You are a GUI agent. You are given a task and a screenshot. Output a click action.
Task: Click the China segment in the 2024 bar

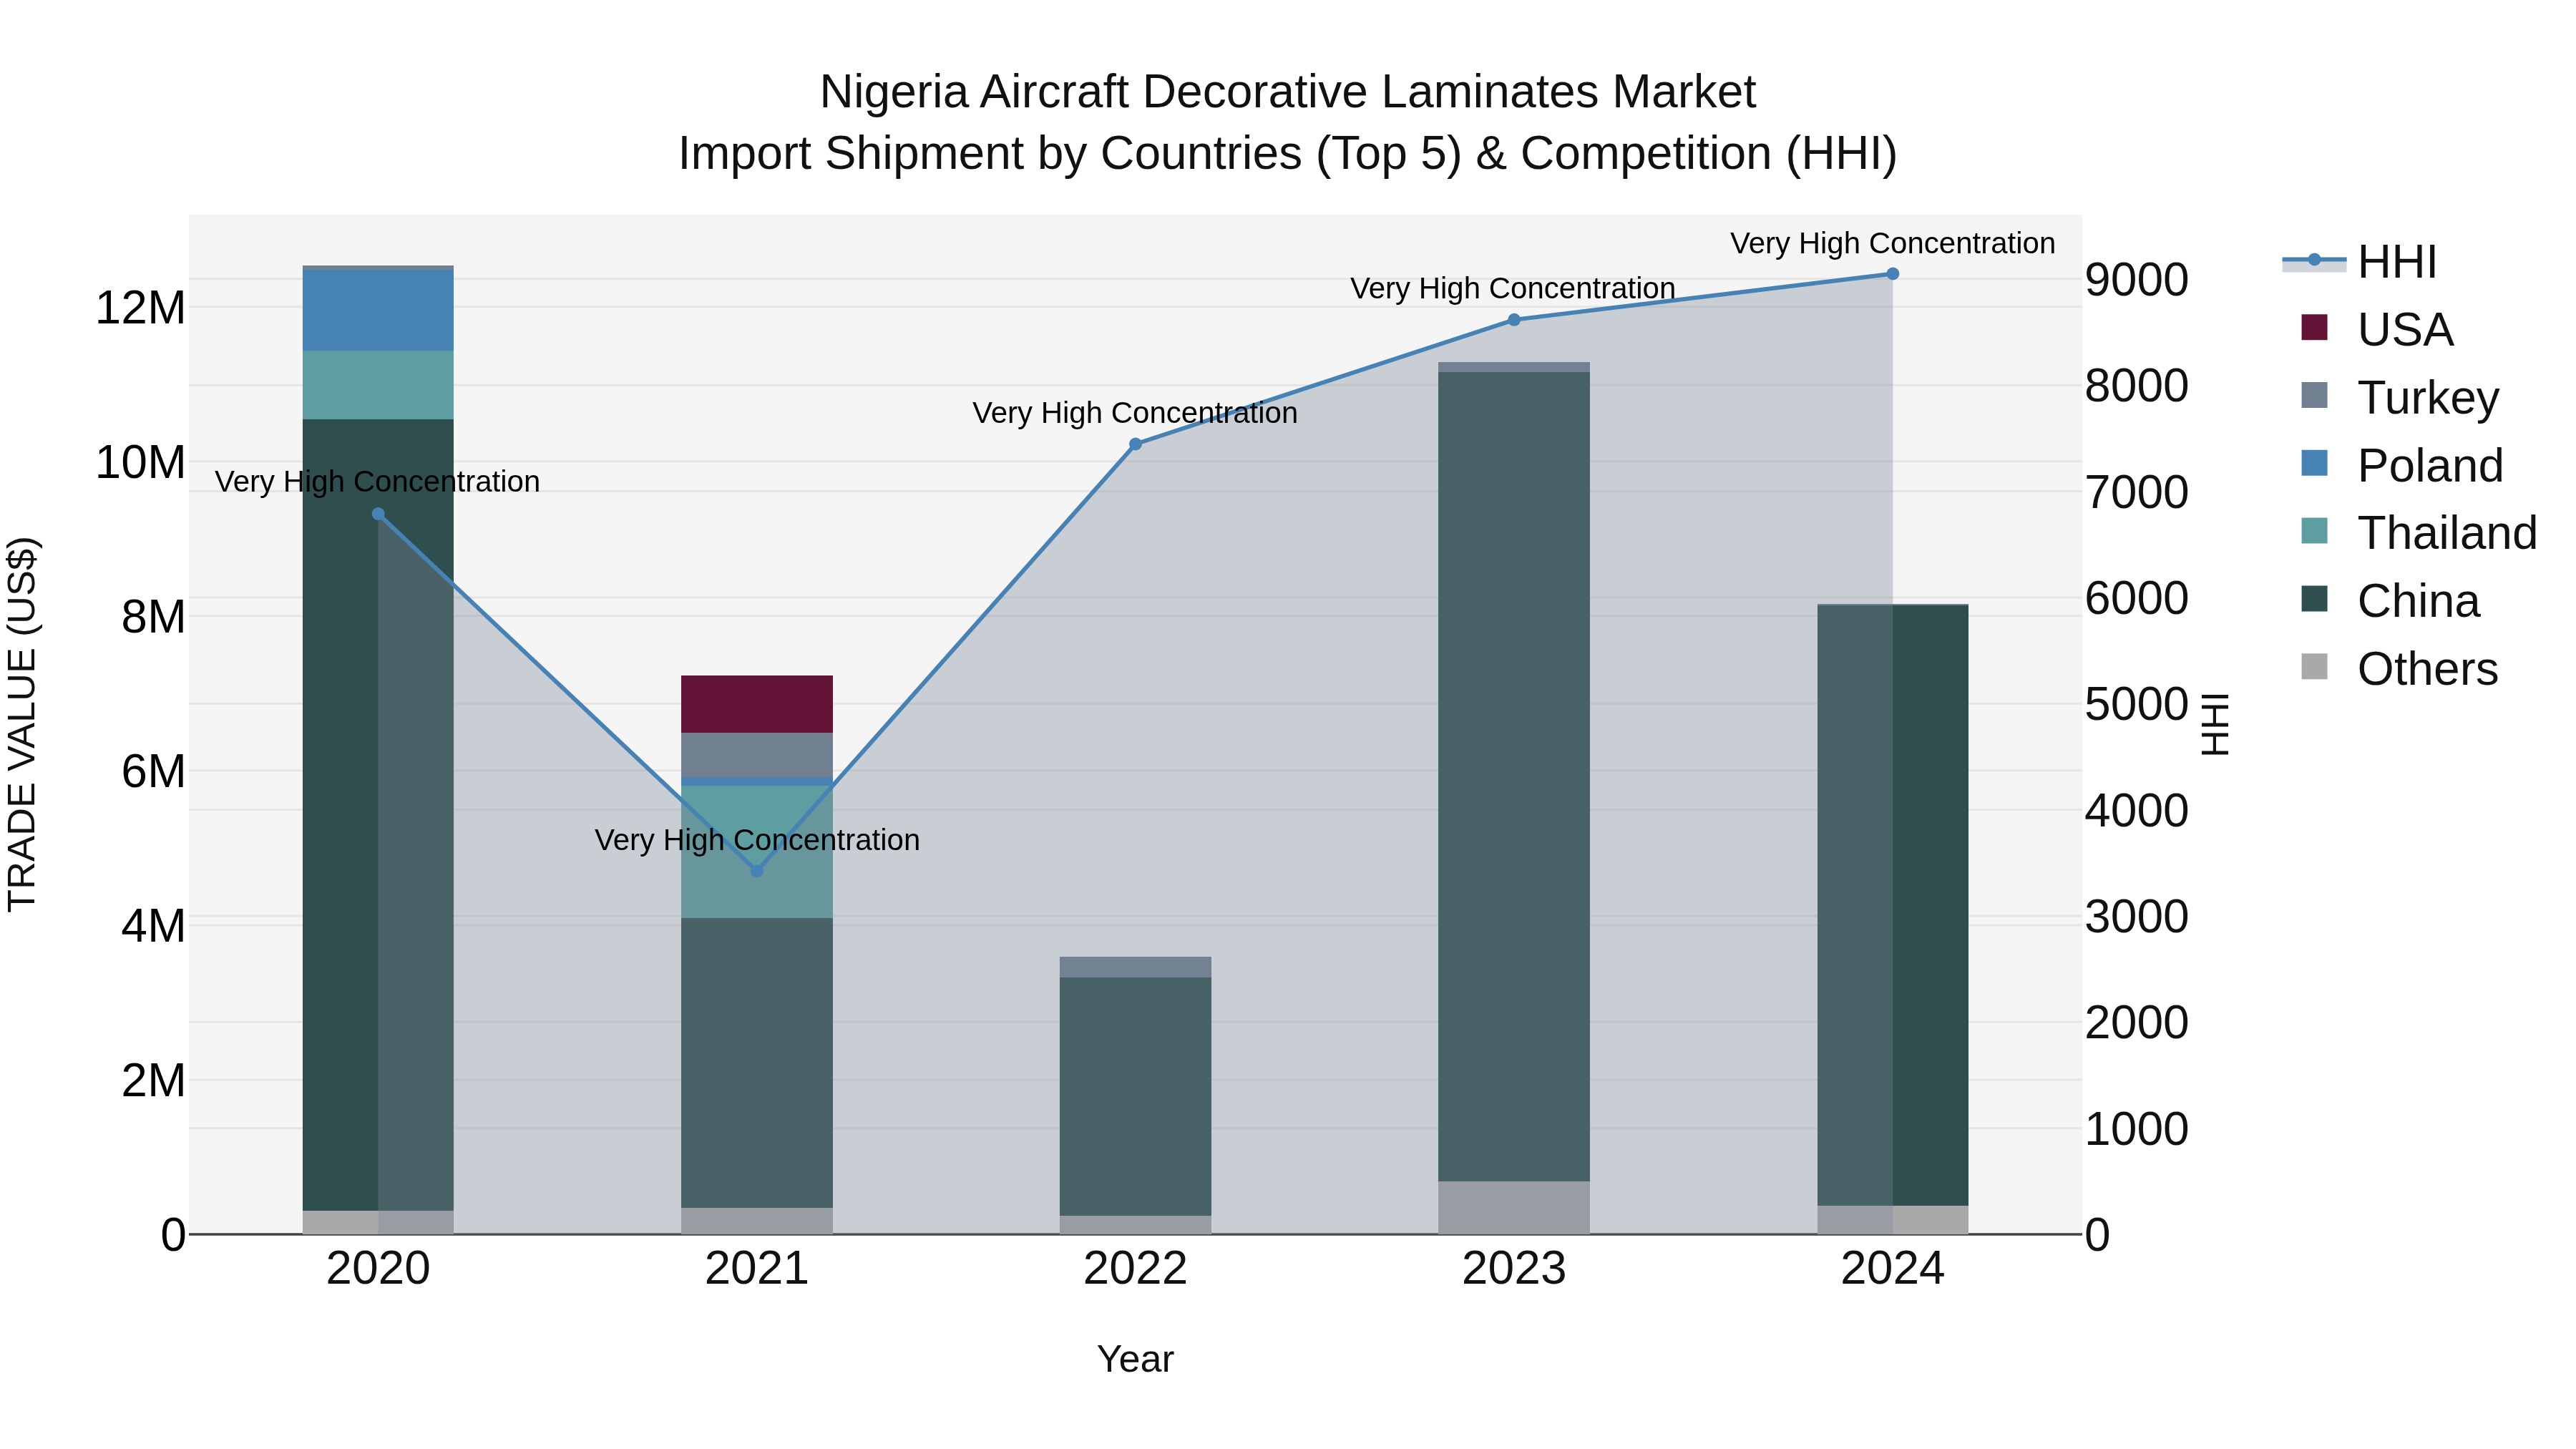1892,905
